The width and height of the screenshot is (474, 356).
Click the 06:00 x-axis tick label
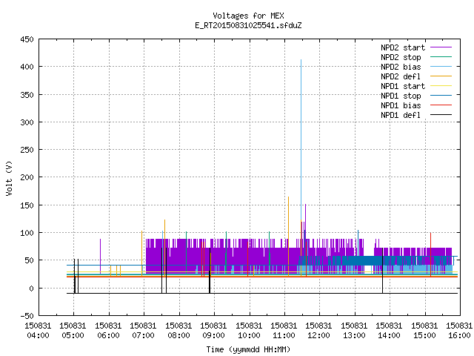click(x=108, y=335)
